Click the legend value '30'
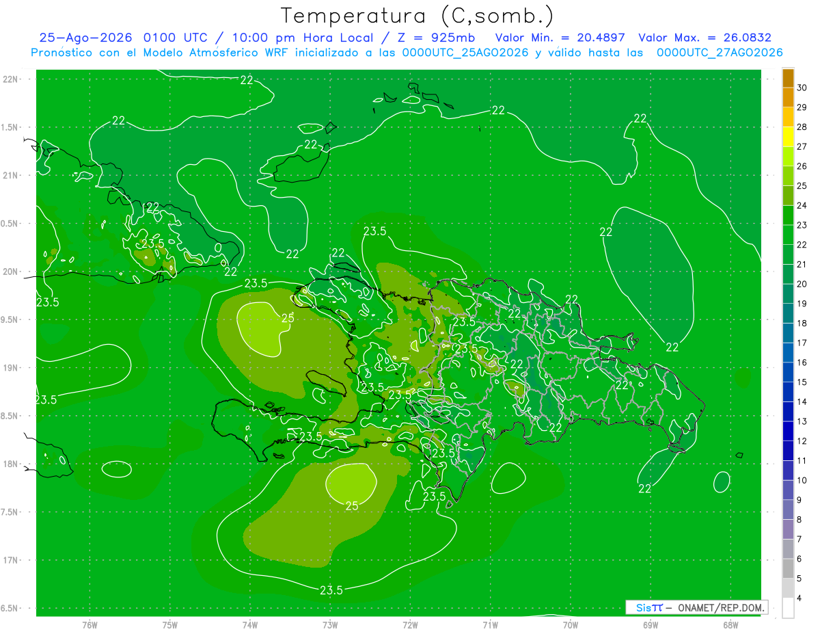The image size is (820, 634). (802, 88)
